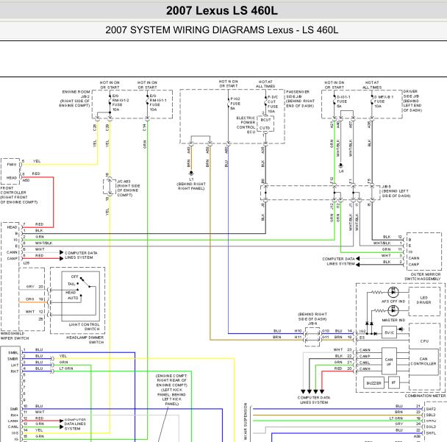The width and height of the screenshot is (447, 442).
Task: Click the HEADLAMP DIMMER SWITCH label
Action: click(x=85, y=340)
